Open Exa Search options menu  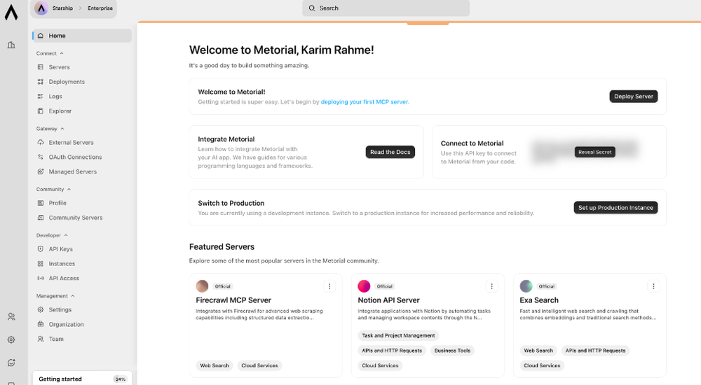point(653,286)
